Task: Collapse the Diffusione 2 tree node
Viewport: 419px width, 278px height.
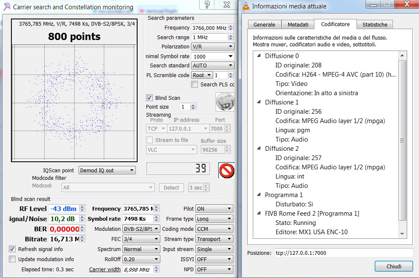Action: coord(259,148)
